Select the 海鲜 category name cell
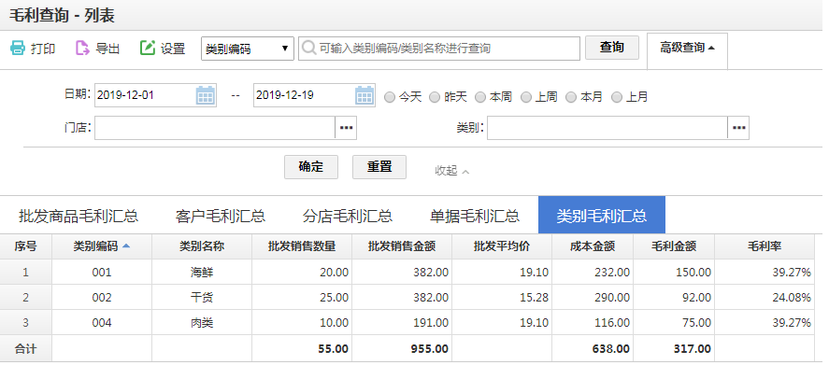 [x=202, y=272]
